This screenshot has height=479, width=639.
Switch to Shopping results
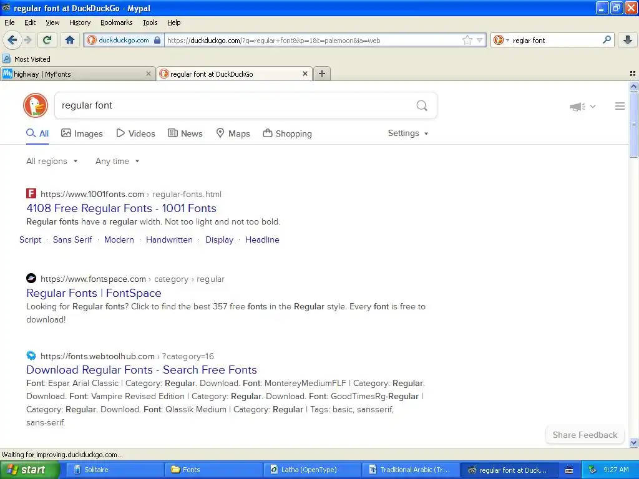[x=287, y=133]
